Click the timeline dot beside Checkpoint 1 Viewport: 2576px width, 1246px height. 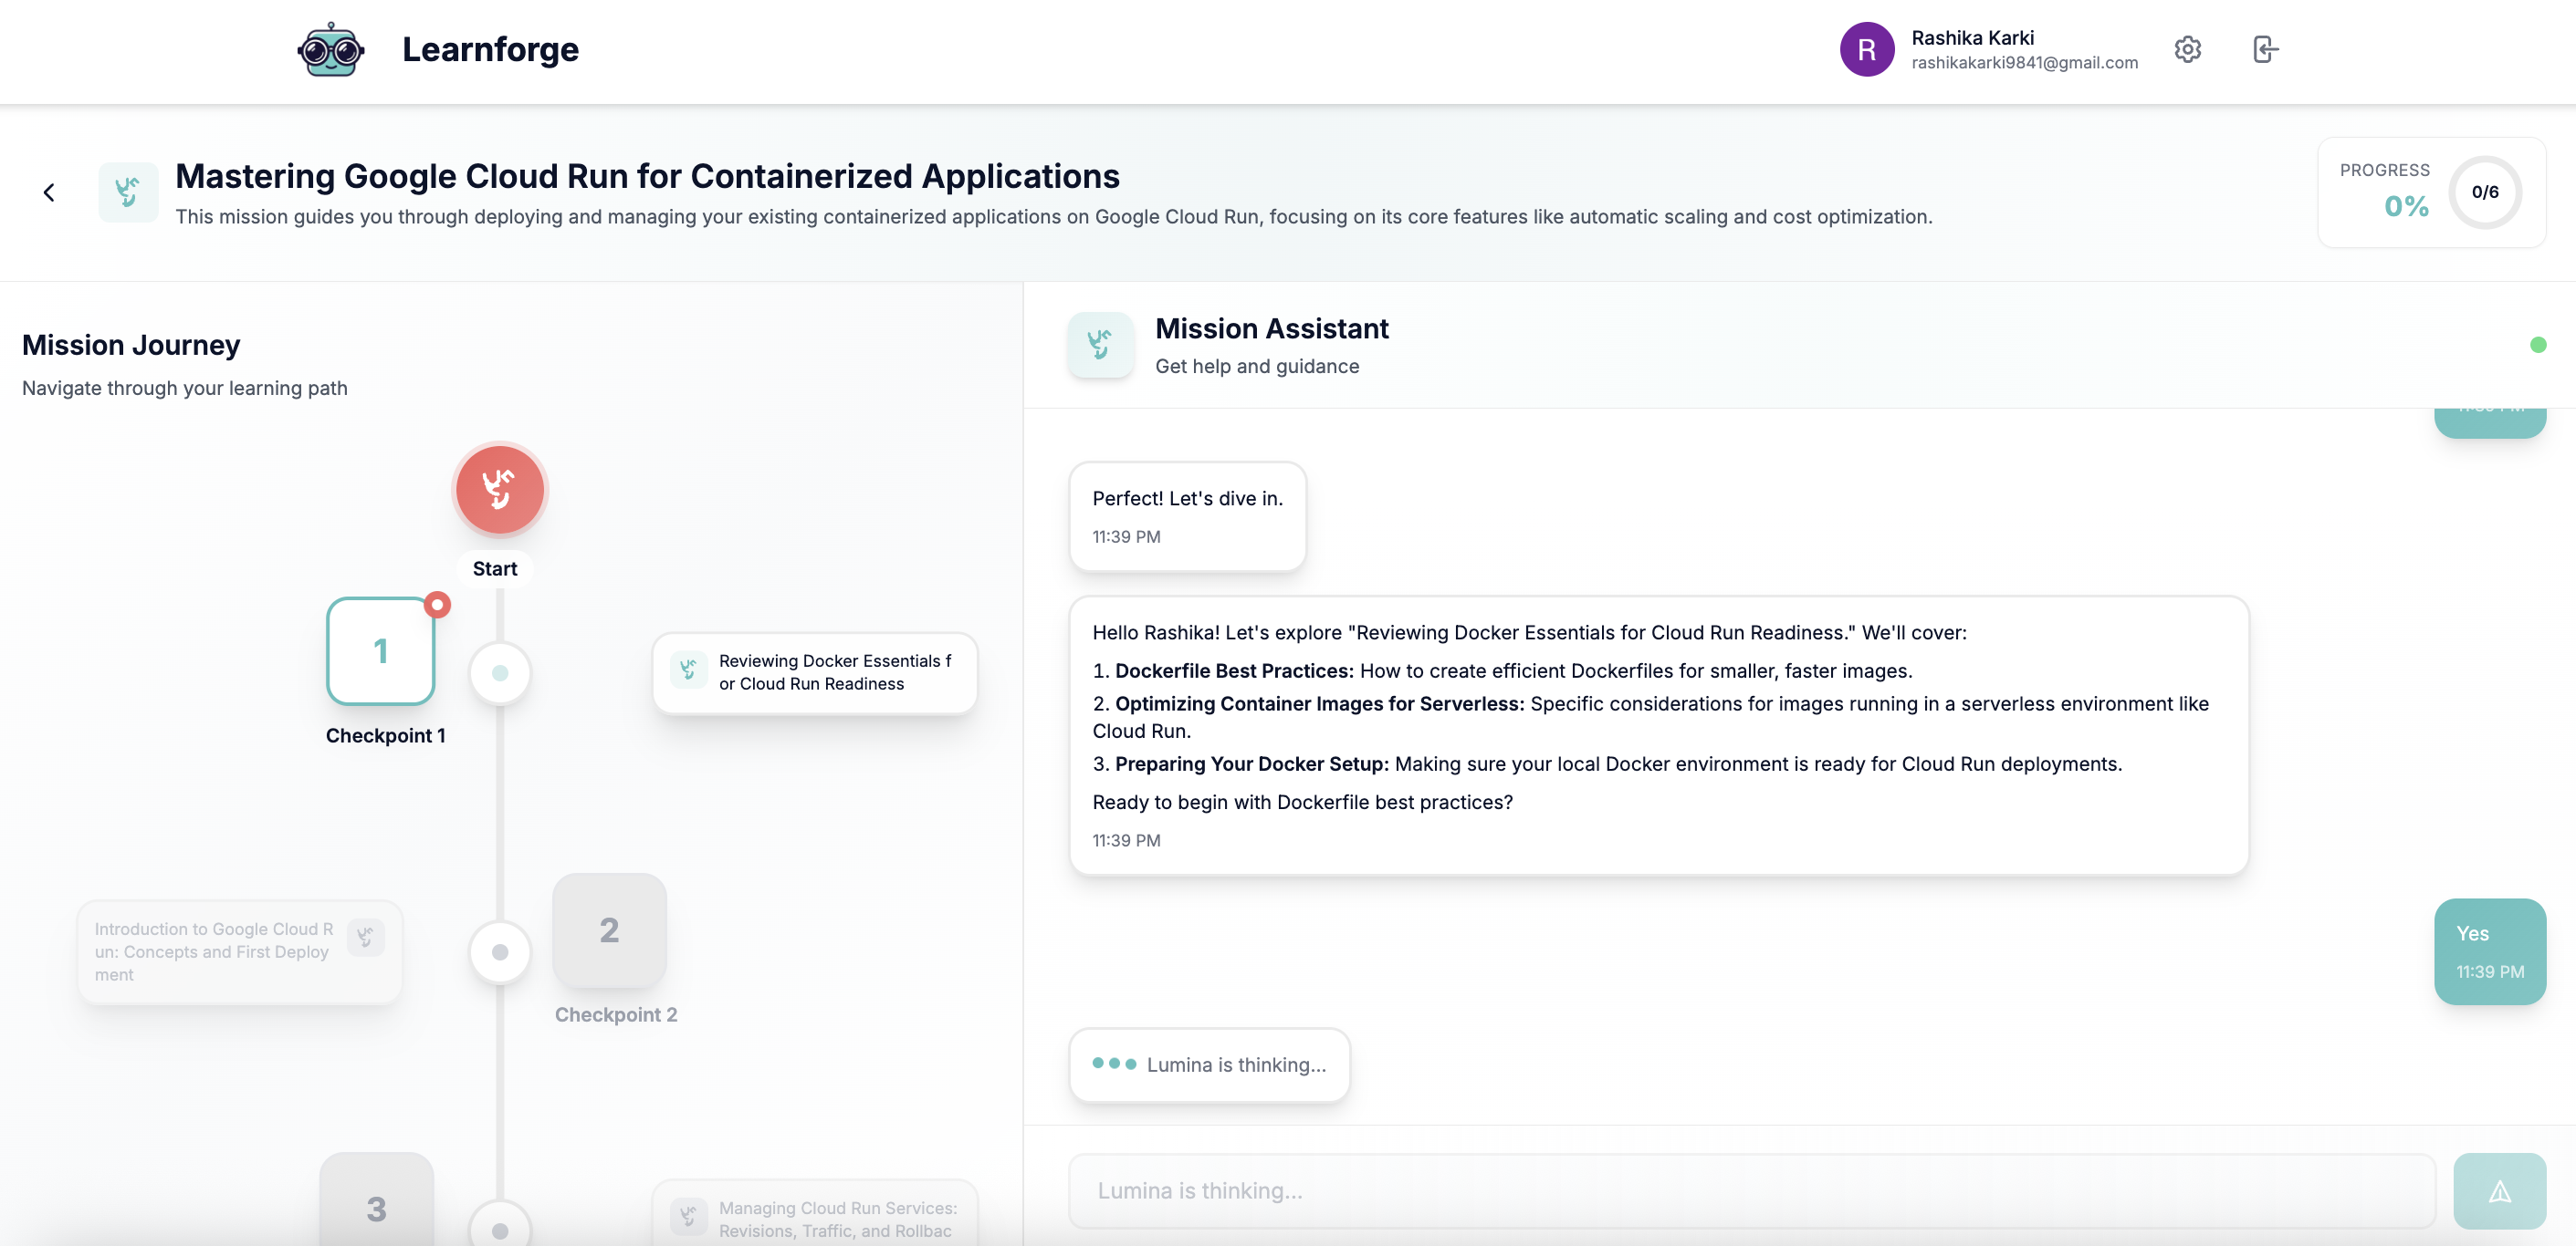click(500, 673)
